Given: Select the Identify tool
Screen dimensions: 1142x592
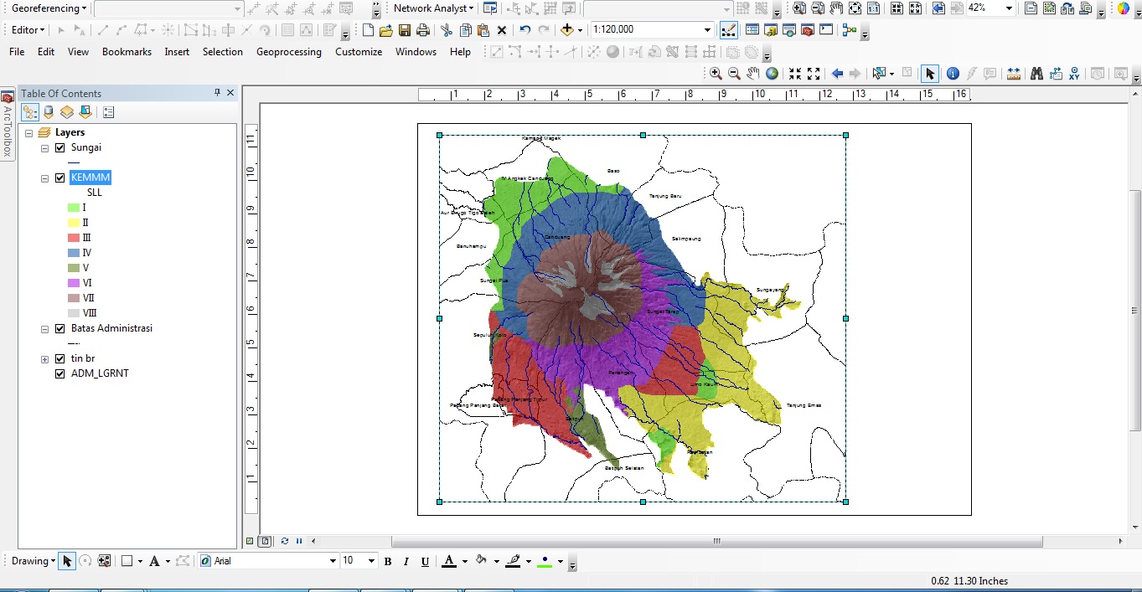Looking at the screenshot, I should pyautogui.click(x=952, y=73).
